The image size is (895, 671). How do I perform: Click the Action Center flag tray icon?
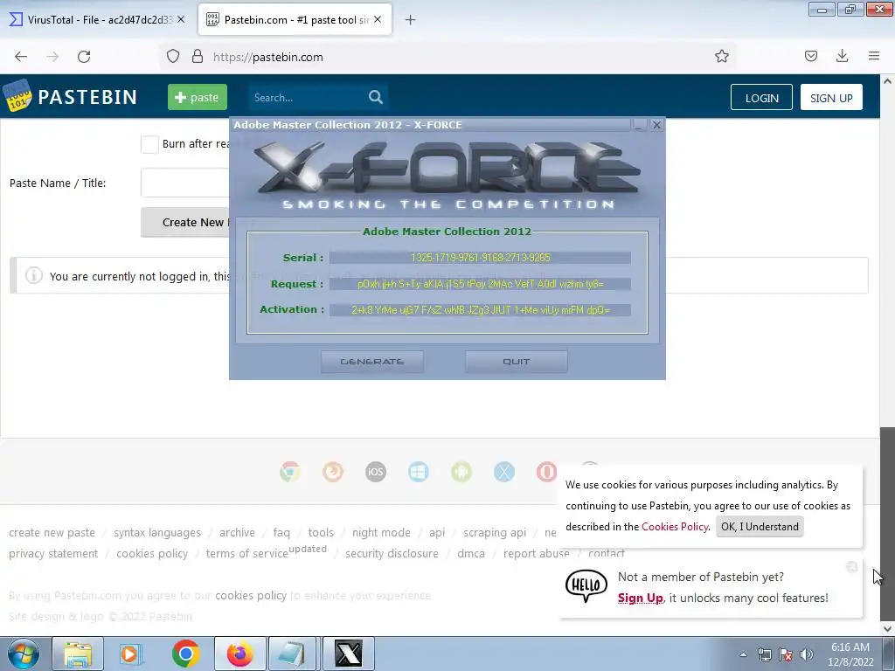pyautogui.click(x=786, y=655)
